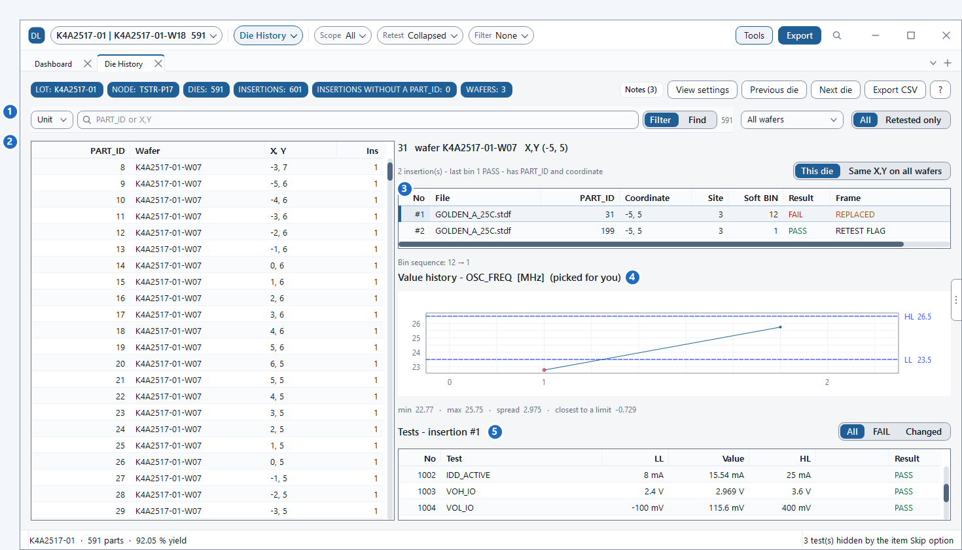
Task: Open the side panel handle with dots
Action: point(956,300)
